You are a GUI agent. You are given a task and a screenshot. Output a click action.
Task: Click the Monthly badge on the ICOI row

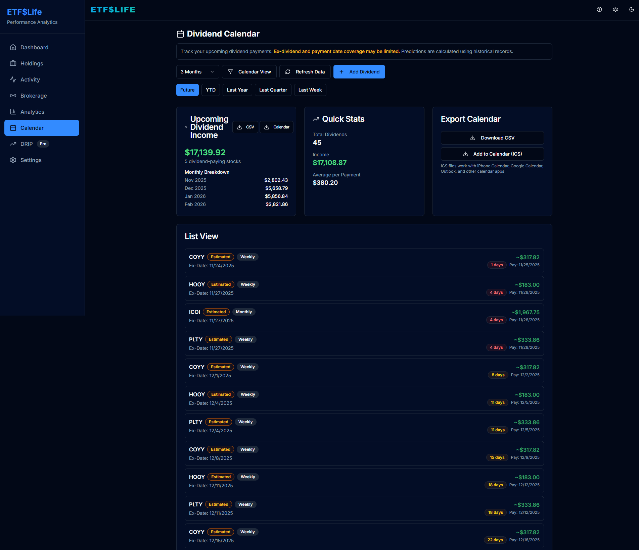click(244, 312)
